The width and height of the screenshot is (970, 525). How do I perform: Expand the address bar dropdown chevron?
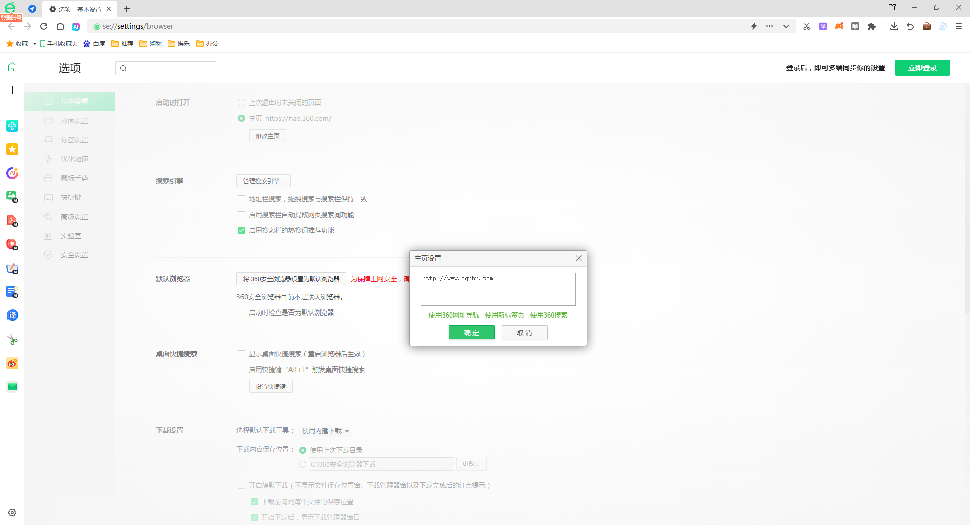tap(786, 26)
